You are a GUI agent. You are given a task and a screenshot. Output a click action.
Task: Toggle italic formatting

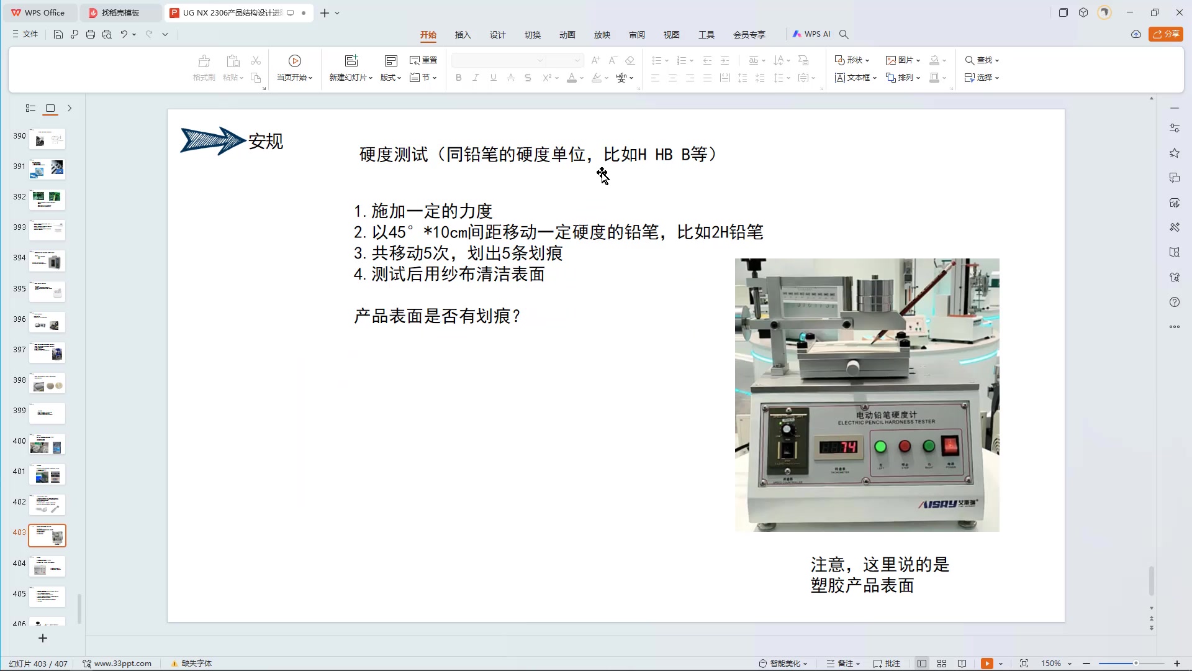[x=476, y=78]
